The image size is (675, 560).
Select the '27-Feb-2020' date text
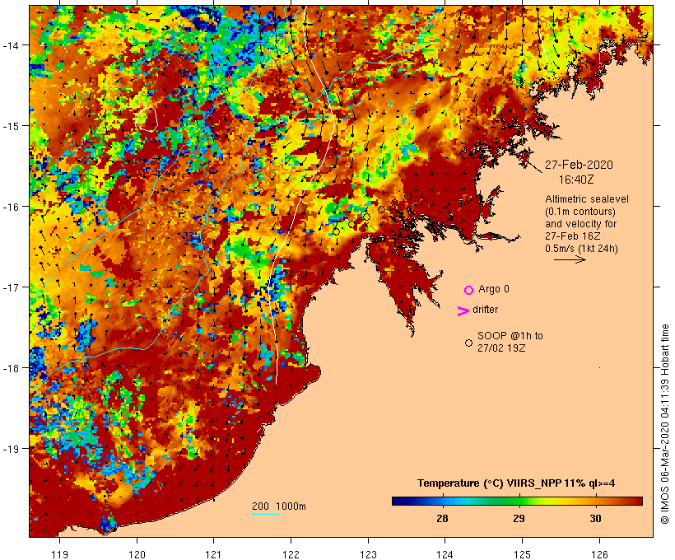579,165
